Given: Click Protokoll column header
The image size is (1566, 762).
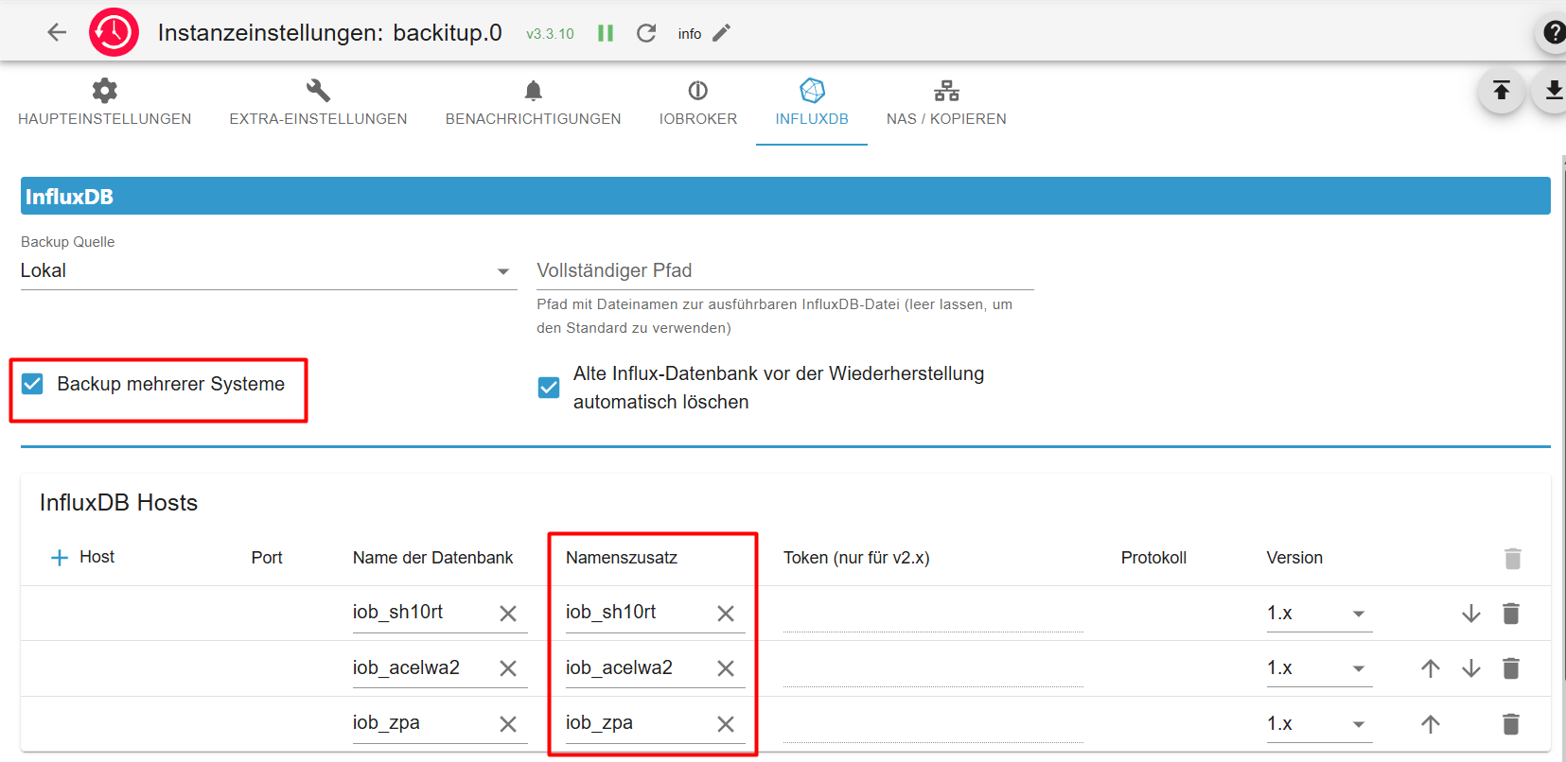Looking at the screenshot, I should [x=1153, y=558].
